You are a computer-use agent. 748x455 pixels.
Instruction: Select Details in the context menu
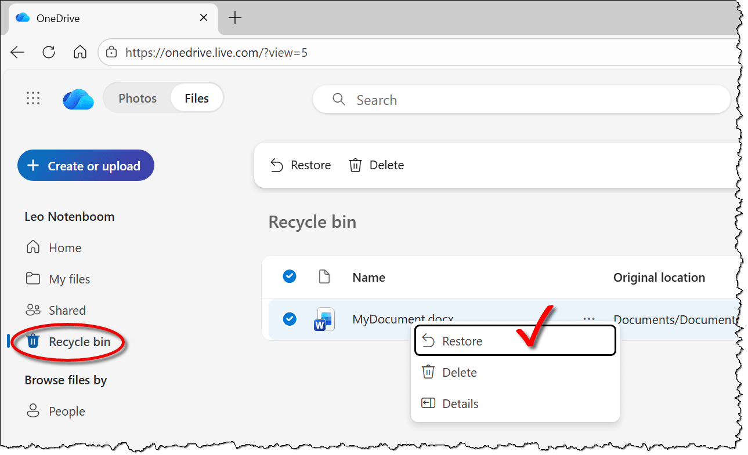[x=460, y=404]
